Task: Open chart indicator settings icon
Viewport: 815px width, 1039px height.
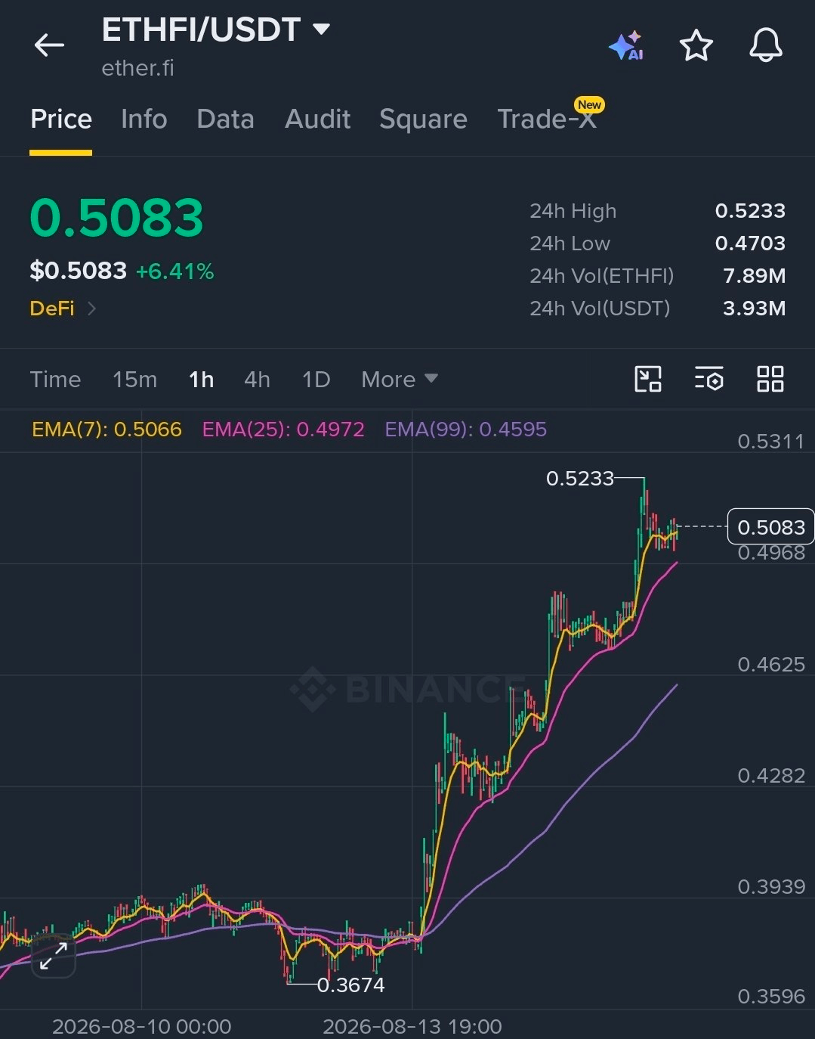Action: 708,379
